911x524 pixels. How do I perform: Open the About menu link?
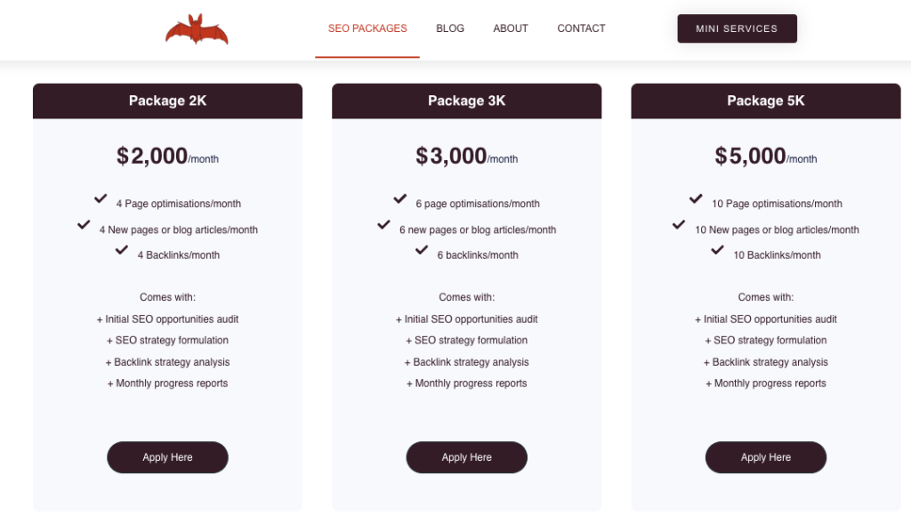point(511,28)
